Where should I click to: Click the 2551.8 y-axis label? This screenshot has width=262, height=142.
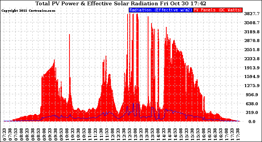click(252, 50)
